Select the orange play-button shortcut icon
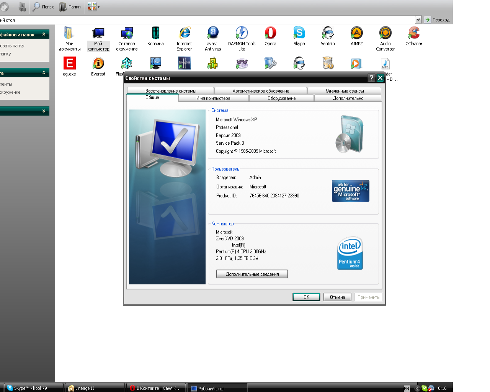 (356, 63)
